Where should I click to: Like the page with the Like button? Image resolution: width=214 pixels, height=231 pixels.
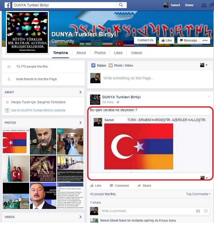tap(166, 40)
